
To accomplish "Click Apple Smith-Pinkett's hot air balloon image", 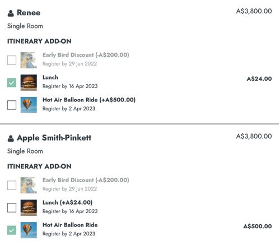I will tap(29, 230).
